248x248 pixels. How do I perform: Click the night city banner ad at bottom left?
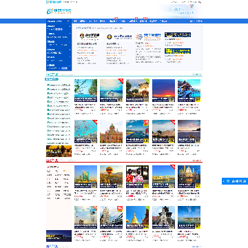(x=59, y=236)
